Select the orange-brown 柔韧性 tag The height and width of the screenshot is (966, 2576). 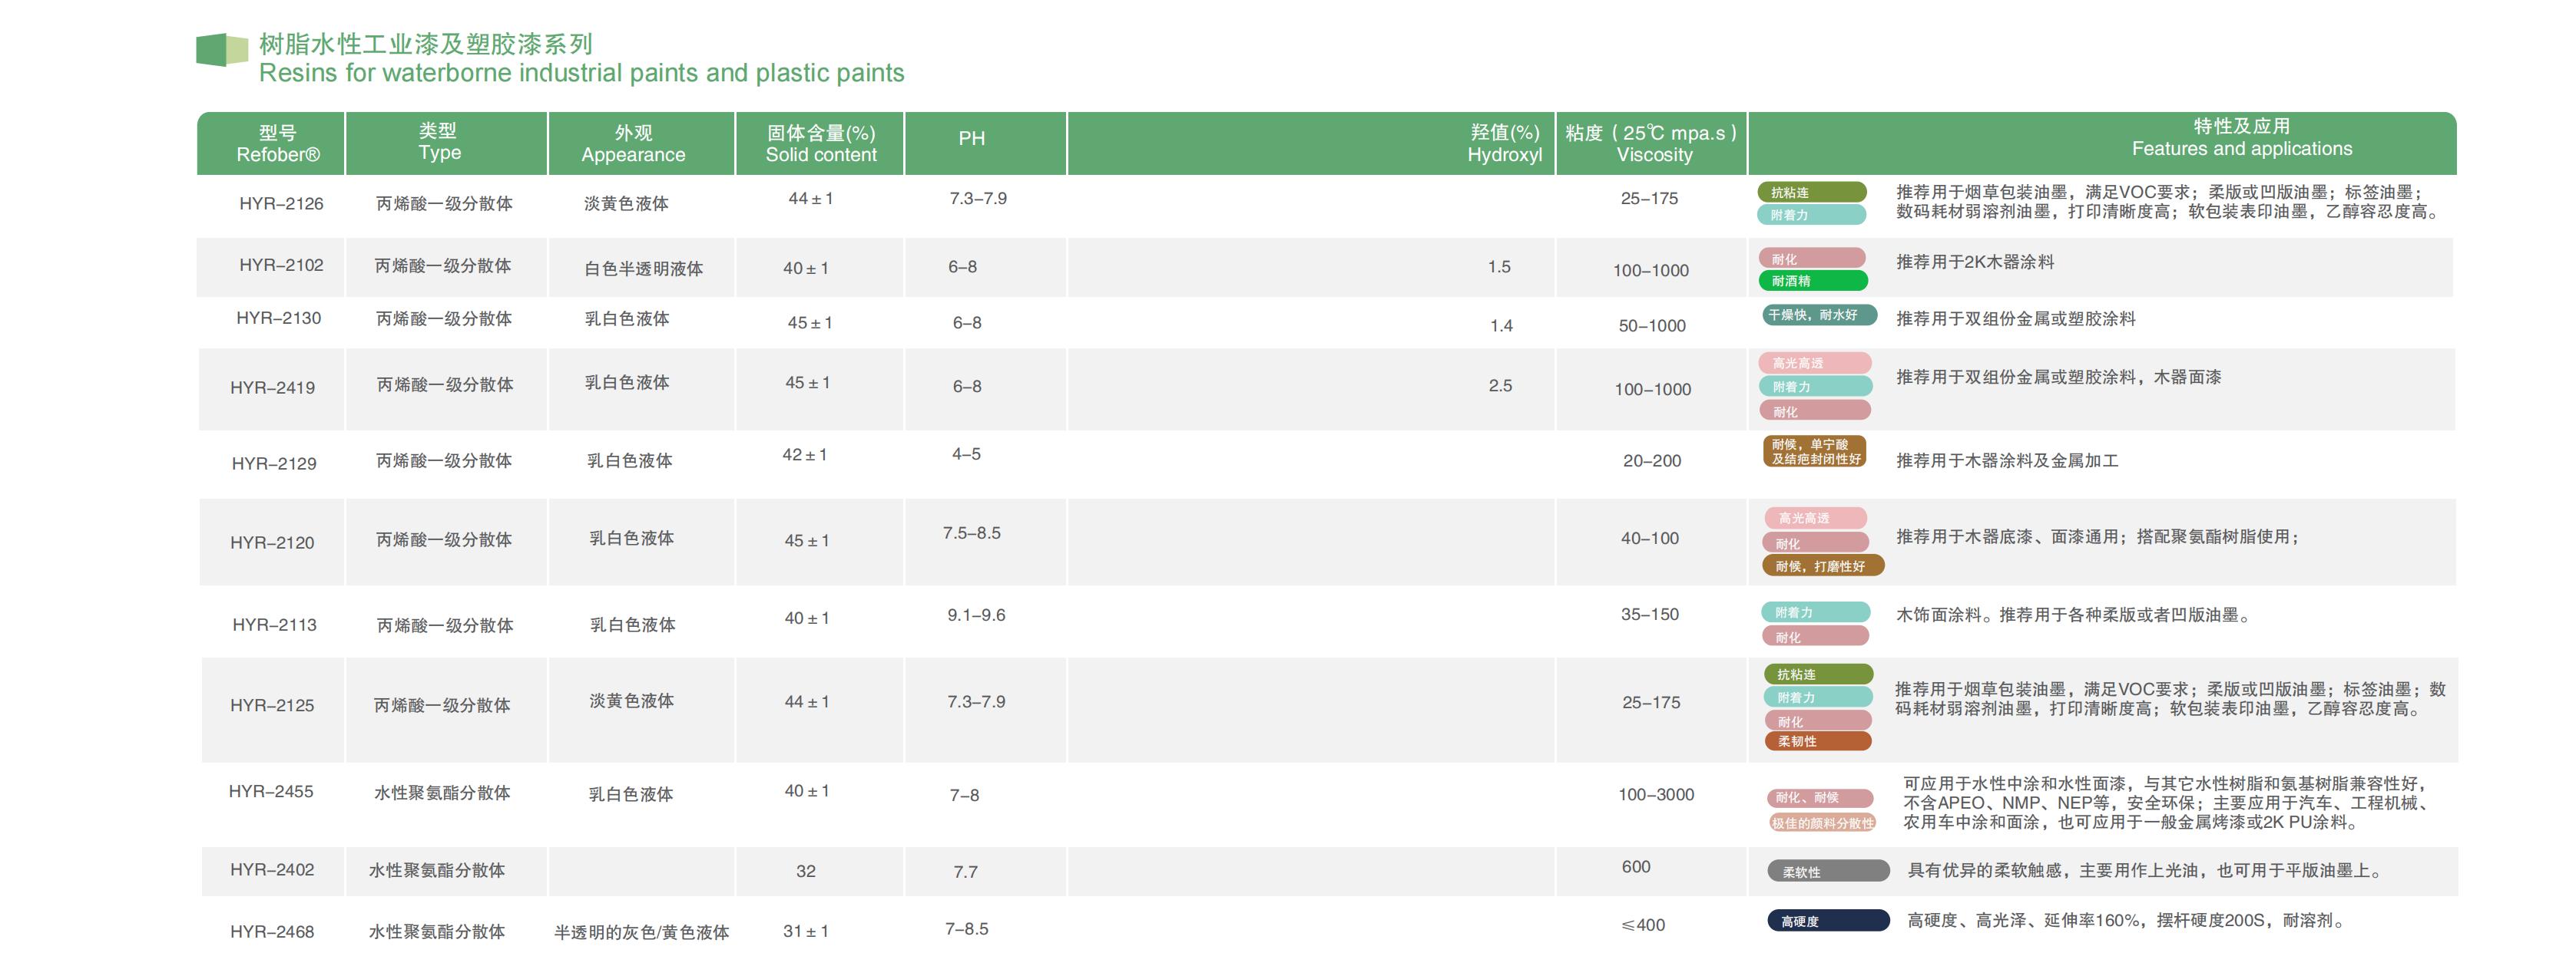click(x=1816, y=741)
